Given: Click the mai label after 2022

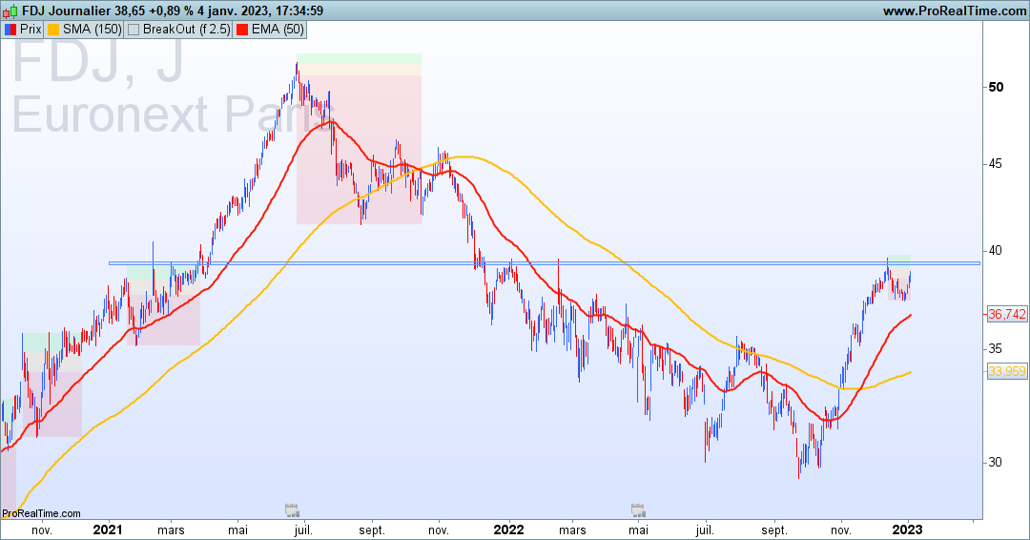Looking at the screenshot, I should (638, 530).
